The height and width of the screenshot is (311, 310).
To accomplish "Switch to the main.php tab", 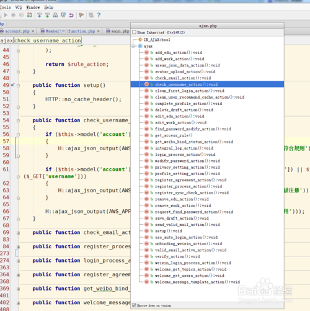I will point(118,31).
